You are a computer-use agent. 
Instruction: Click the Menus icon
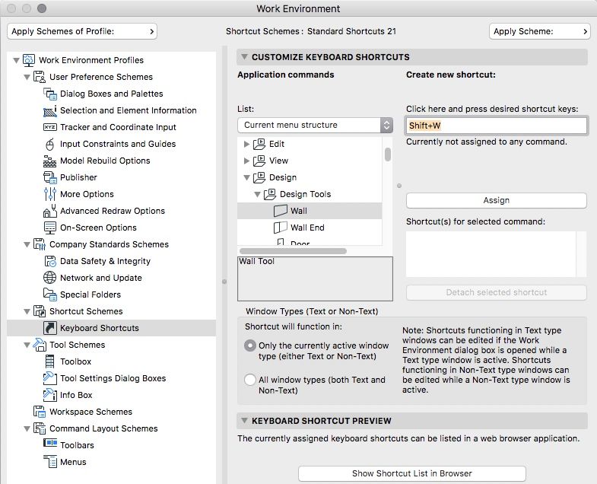pos(50,462)
